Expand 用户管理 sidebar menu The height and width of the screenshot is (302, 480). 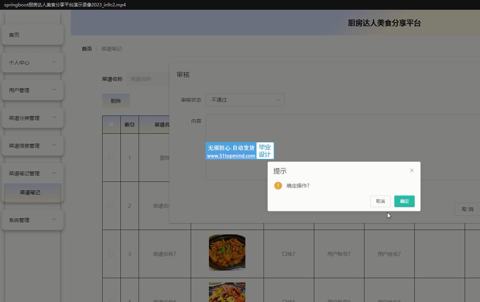click(33, 90)
